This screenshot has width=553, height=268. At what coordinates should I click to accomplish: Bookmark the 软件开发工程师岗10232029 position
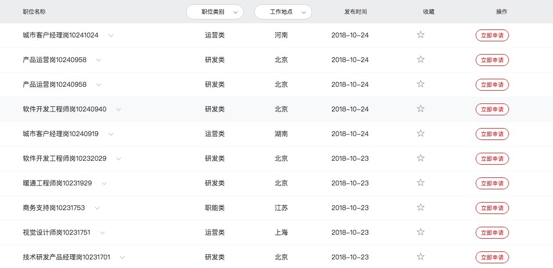click(420, 158)
